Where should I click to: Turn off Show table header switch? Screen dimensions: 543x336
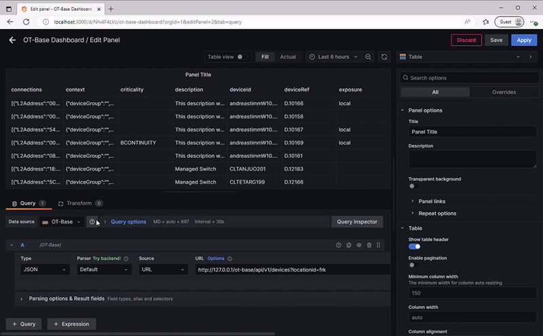pyautogui.click(x=414, y=247)
